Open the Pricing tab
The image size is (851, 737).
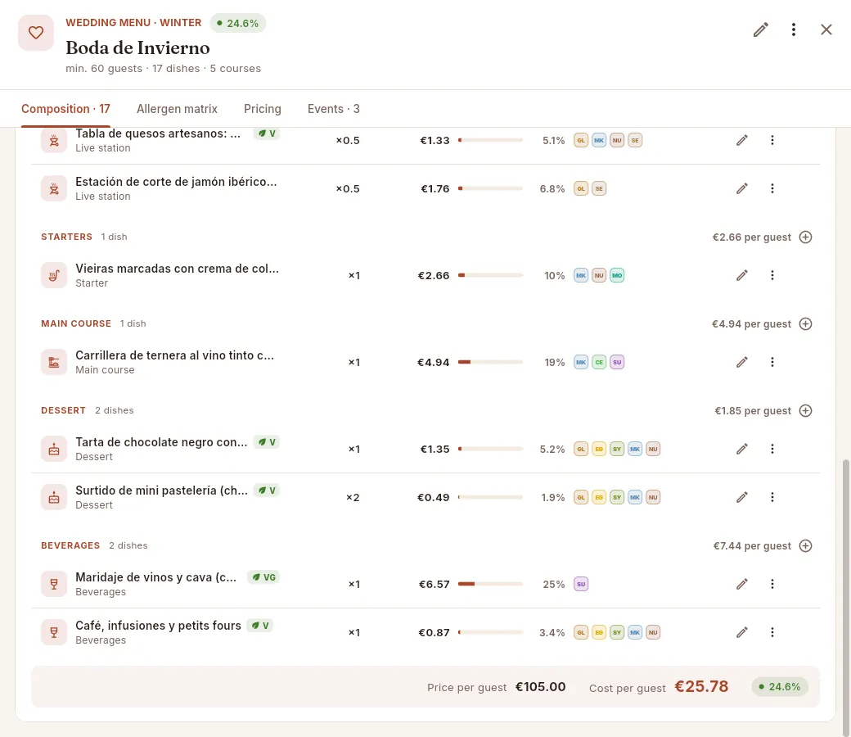click(x=262, y=109)
